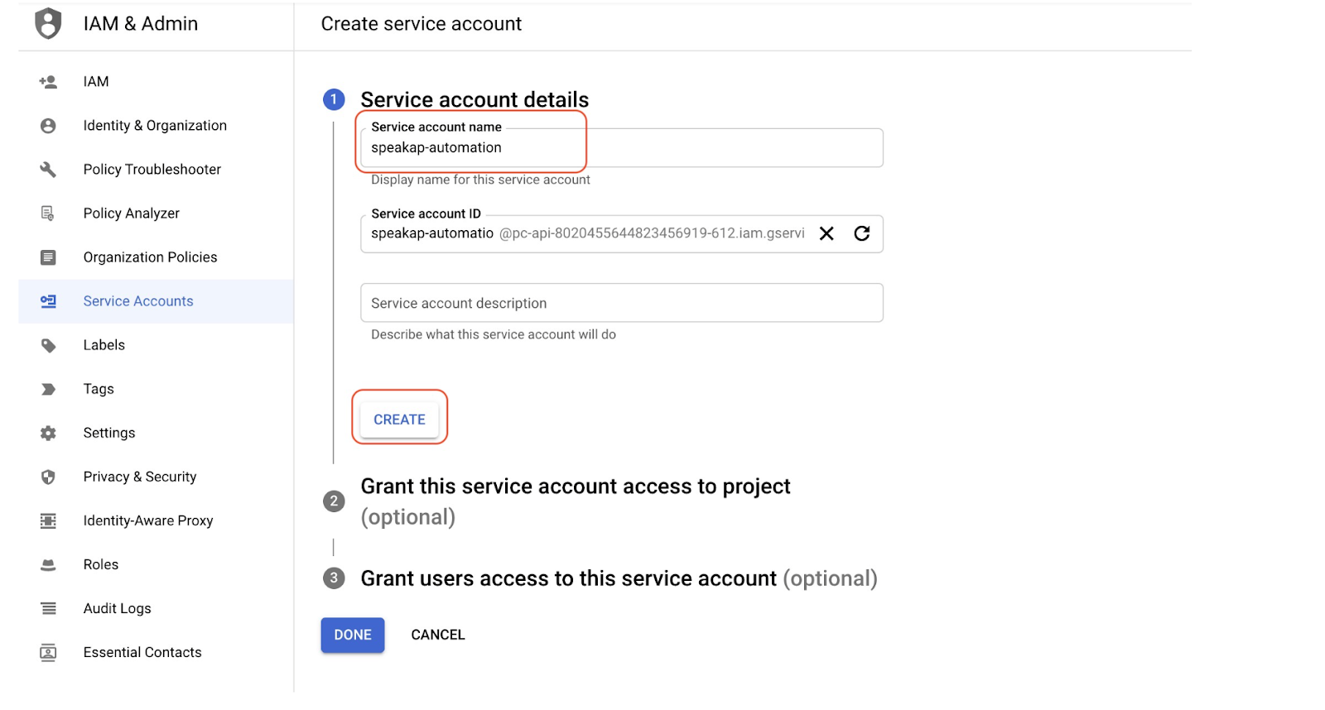
Task: Click the Settings gear icon
Action: (48, 433)
